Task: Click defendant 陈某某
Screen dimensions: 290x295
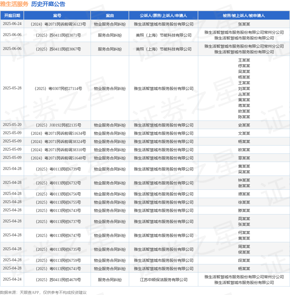Action: 244,117
